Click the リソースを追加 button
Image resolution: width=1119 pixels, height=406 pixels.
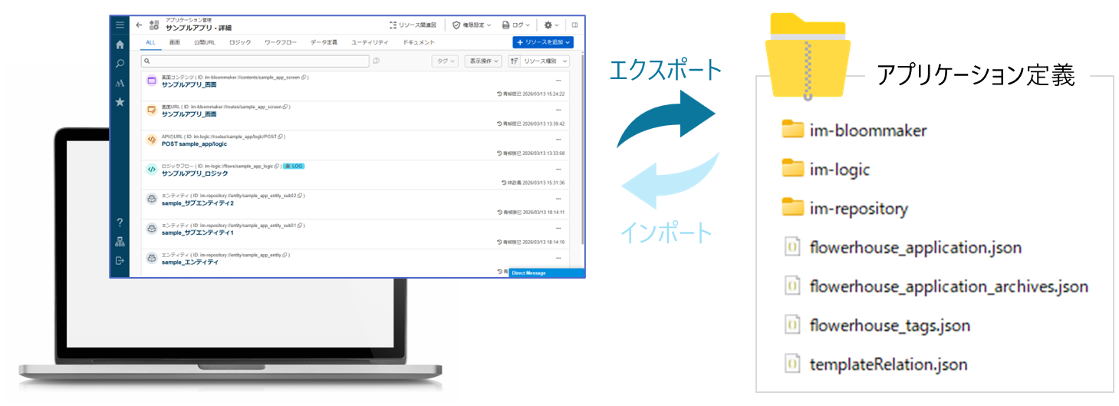[x=542, y=42]
